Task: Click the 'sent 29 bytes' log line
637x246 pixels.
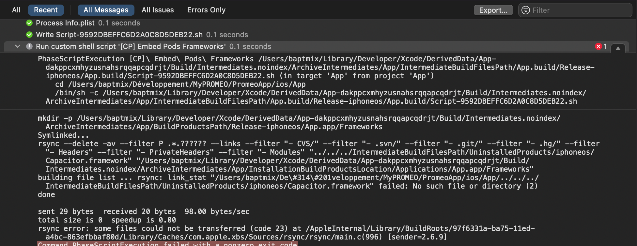Action: [x=144, y=211]
